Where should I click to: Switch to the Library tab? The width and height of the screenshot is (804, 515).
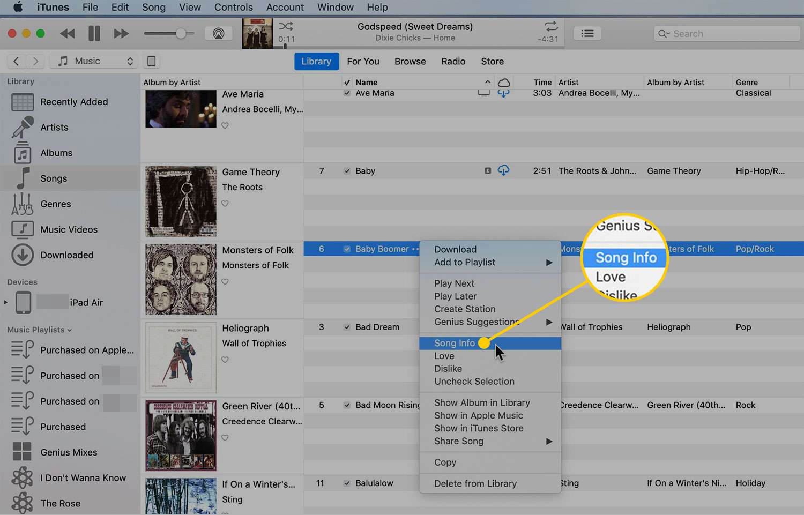(316, 62)
